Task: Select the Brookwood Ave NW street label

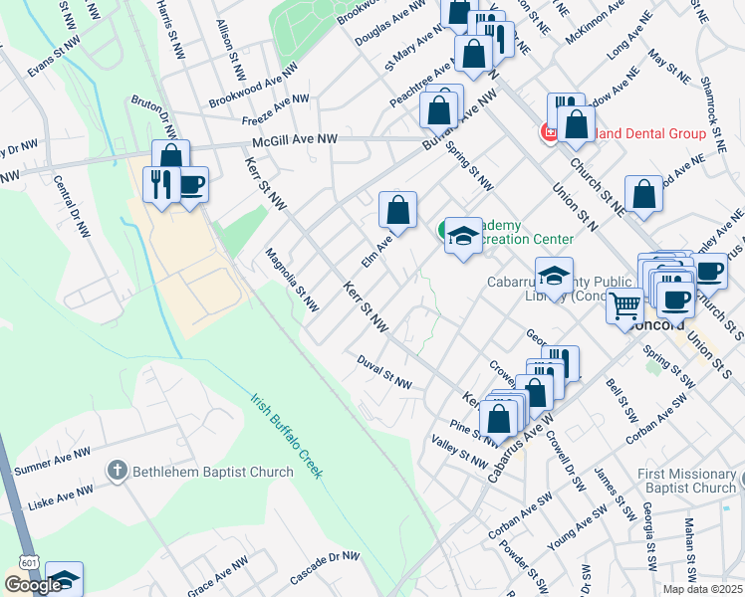Action: click(253, 85)
